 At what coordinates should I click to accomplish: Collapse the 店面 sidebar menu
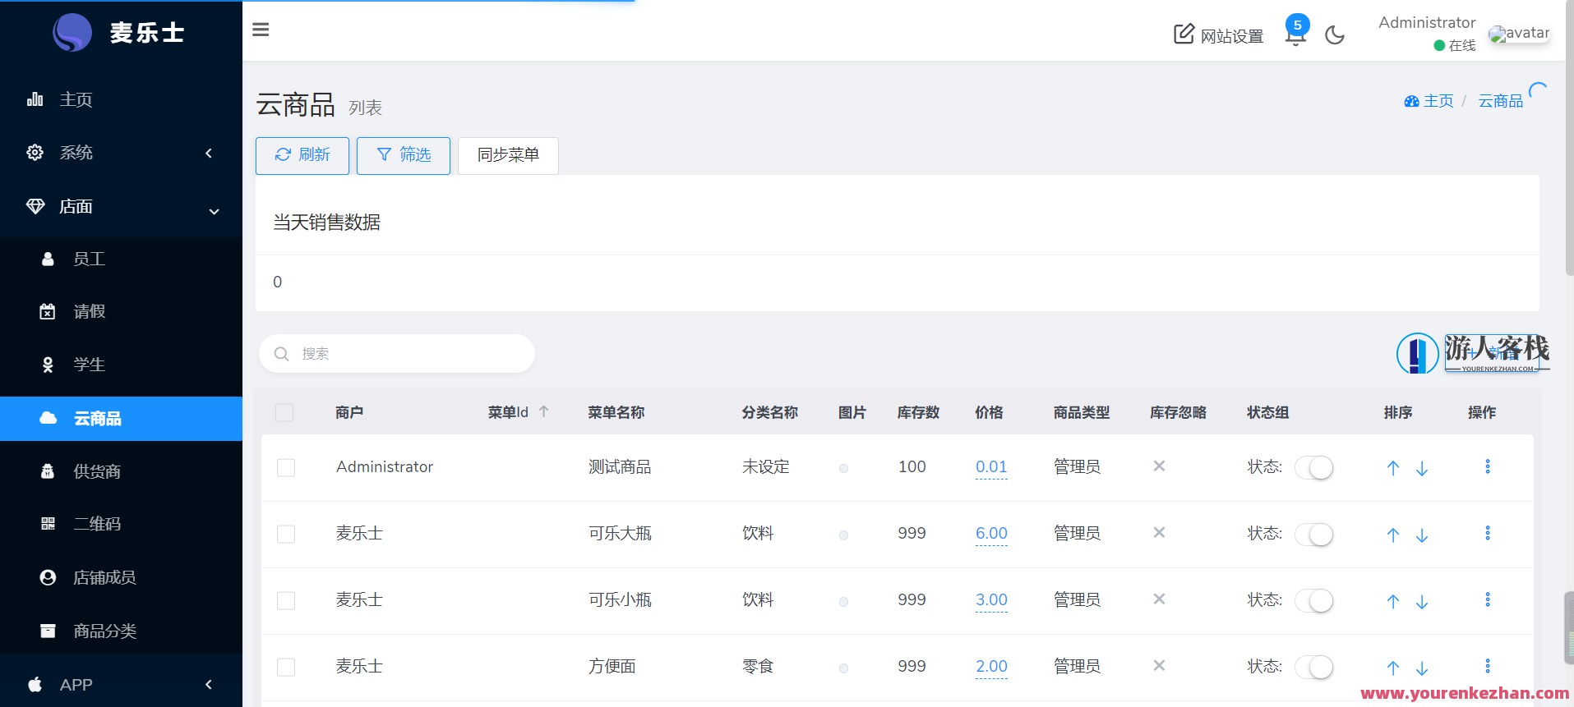[x=121, y=207]
